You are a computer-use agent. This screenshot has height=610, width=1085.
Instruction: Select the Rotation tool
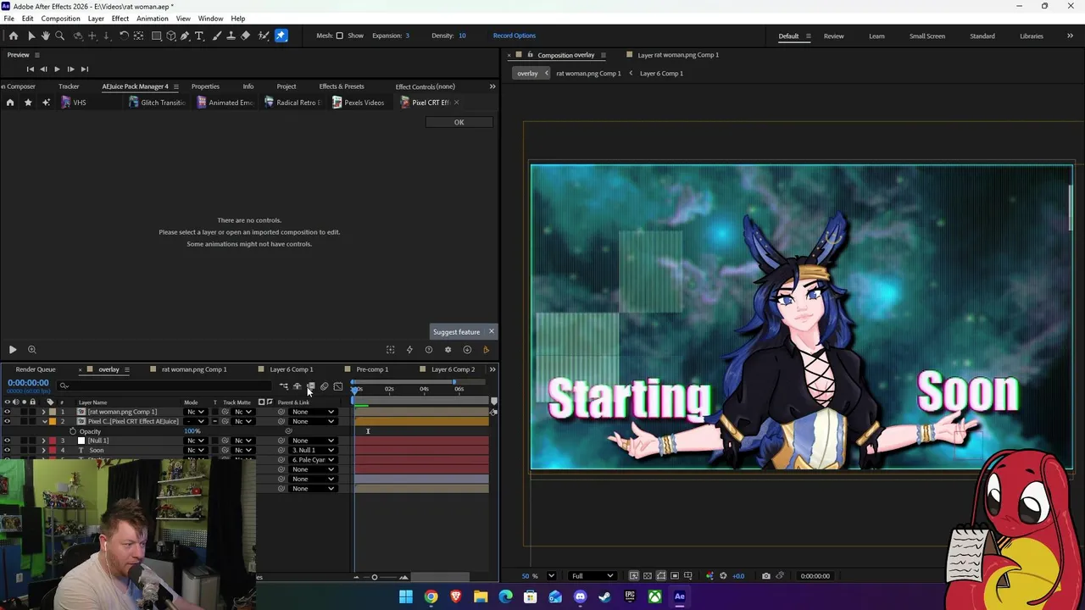(x=124, y=36)
